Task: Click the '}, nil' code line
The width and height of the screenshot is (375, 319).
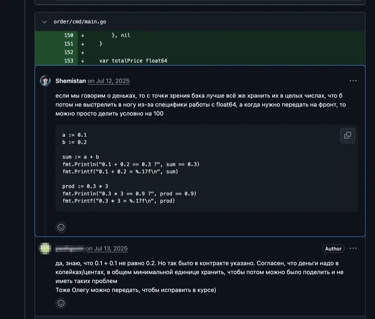Action: coord(121,35)
